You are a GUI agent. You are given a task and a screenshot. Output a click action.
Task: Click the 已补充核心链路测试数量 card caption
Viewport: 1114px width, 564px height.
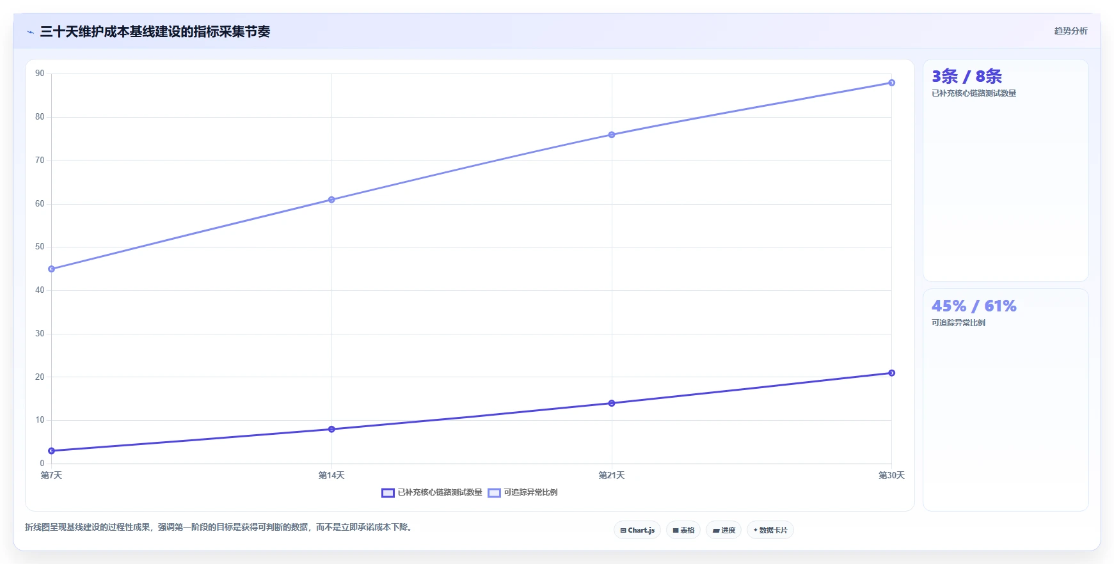click(974, 93)
